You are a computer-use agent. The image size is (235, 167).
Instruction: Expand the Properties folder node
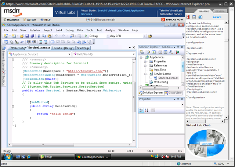tap(145, 62)
